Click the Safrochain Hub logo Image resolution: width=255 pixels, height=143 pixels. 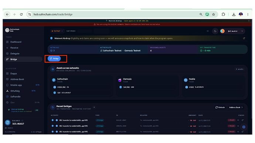pyautogui.click(x=12, y=30)
